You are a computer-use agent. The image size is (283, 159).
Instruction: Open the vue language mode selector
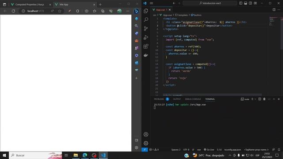199,150
